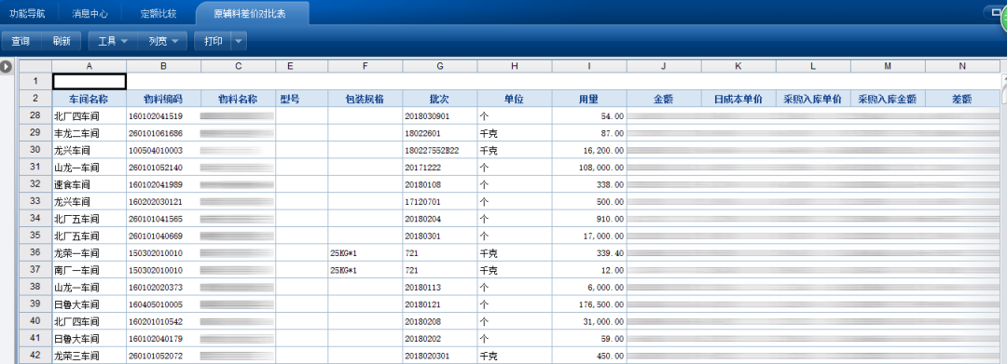Select column header I
This screenshot has height=364, width=1007.
coord(589,66)
